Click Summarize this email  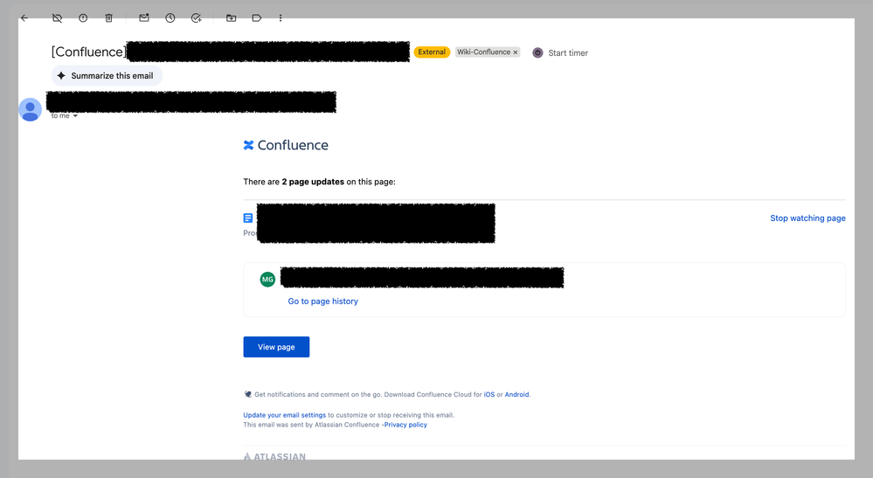tap(107, 76)
